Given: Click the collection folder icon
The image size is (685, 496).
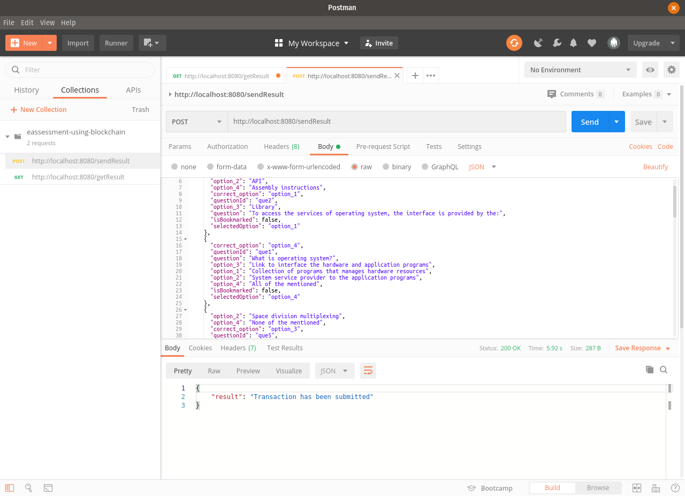Looking at the screenshot, I should click(x=18, y=137).
